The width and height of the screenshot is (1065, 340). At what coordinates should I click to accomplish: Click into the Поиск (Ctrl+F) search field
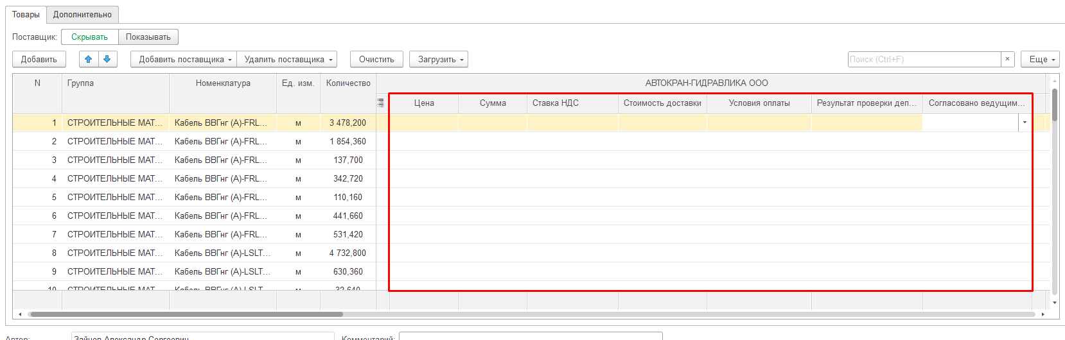pyautogui.click(x=924, y=59)
